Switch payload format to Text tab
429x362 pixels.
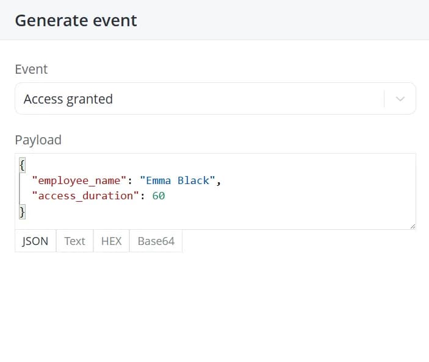(x=74, y=241)
